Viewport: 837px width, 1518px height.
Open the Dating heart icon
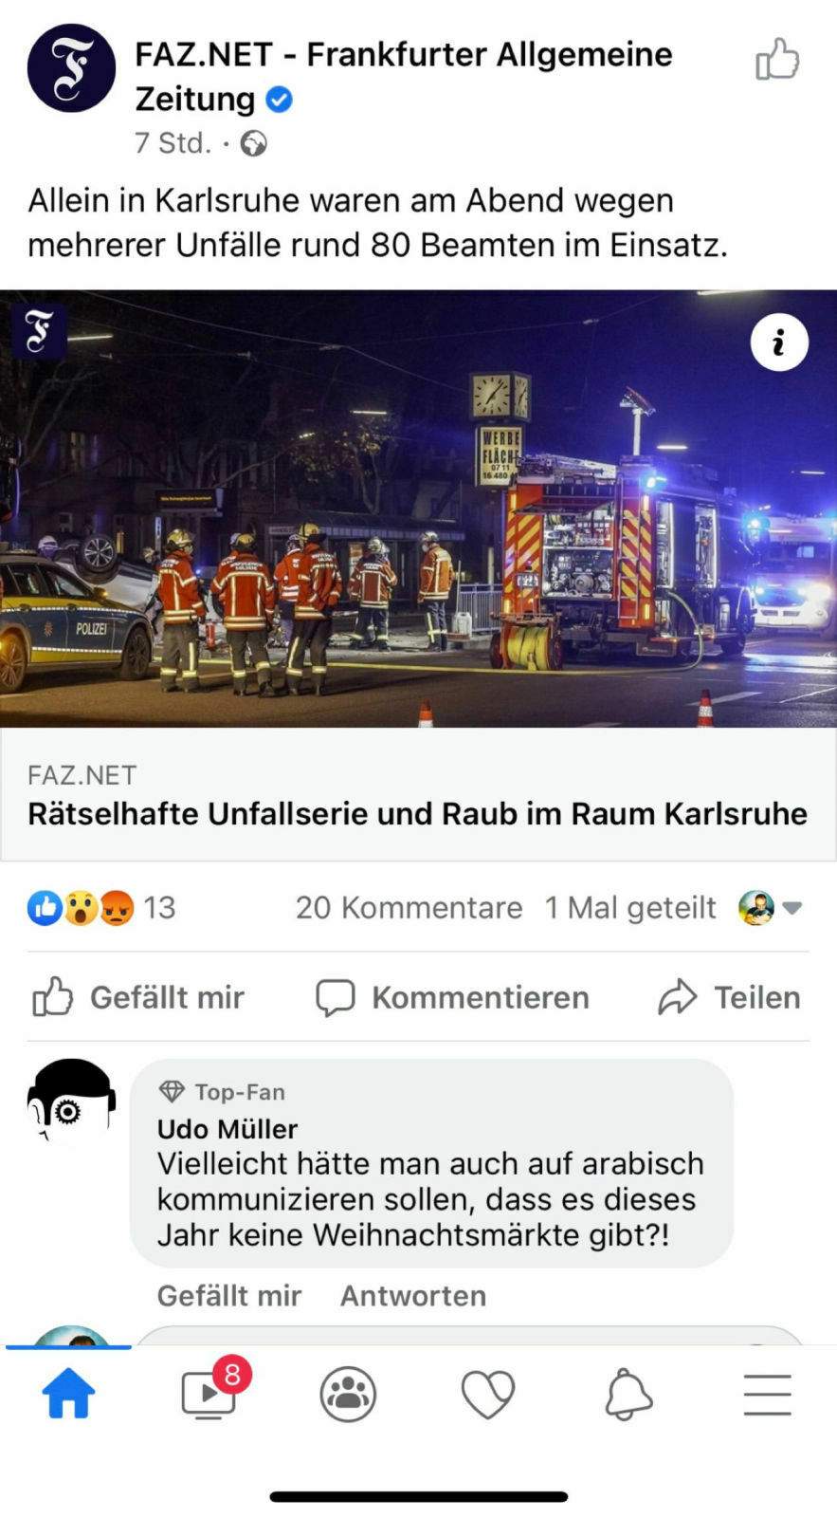click(x=487, y=1395)
